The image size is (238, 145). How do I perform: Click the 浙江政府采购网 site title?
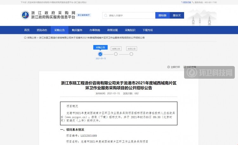coord(53,13)
